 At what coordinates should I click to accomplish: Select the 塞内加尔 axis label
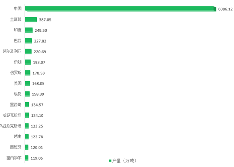pos(14,158)
